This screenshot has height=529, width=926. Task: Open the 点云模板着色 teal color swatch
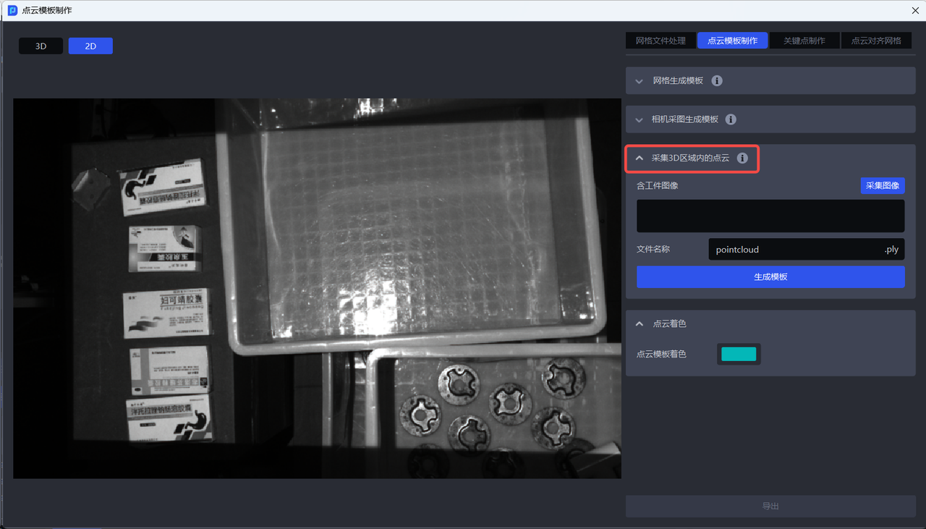[739, 354]
